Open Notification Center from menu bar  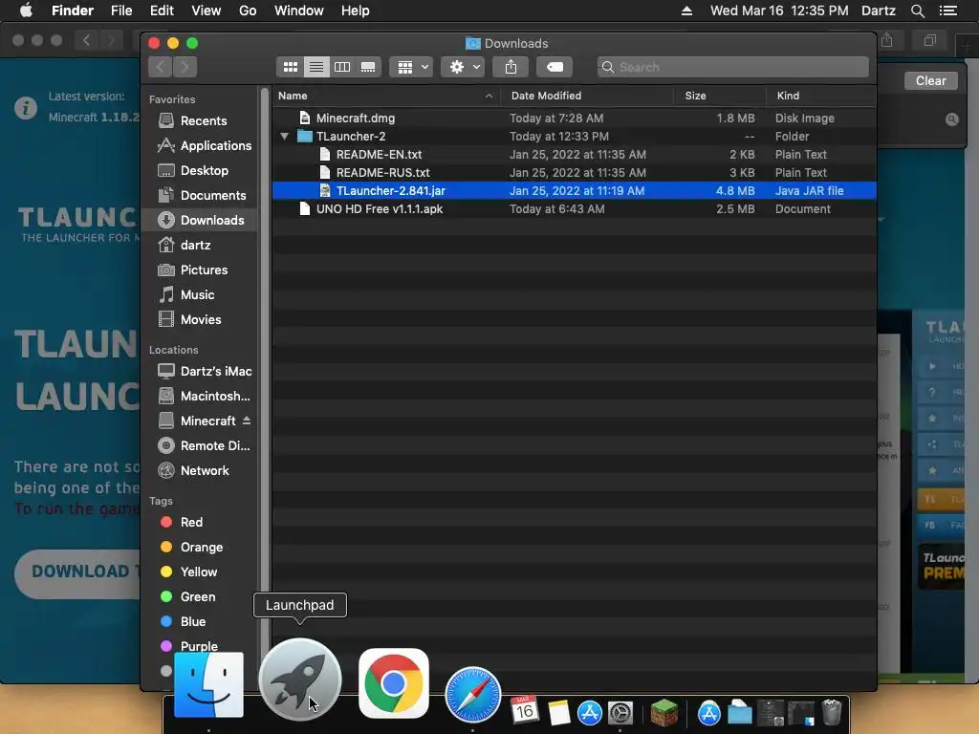pyautogui.click(x=948, y=11)
